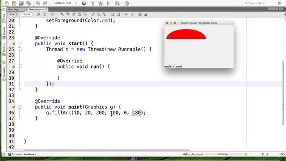Click the red half-ellipse in Applet Viewer

coord(186,34)
